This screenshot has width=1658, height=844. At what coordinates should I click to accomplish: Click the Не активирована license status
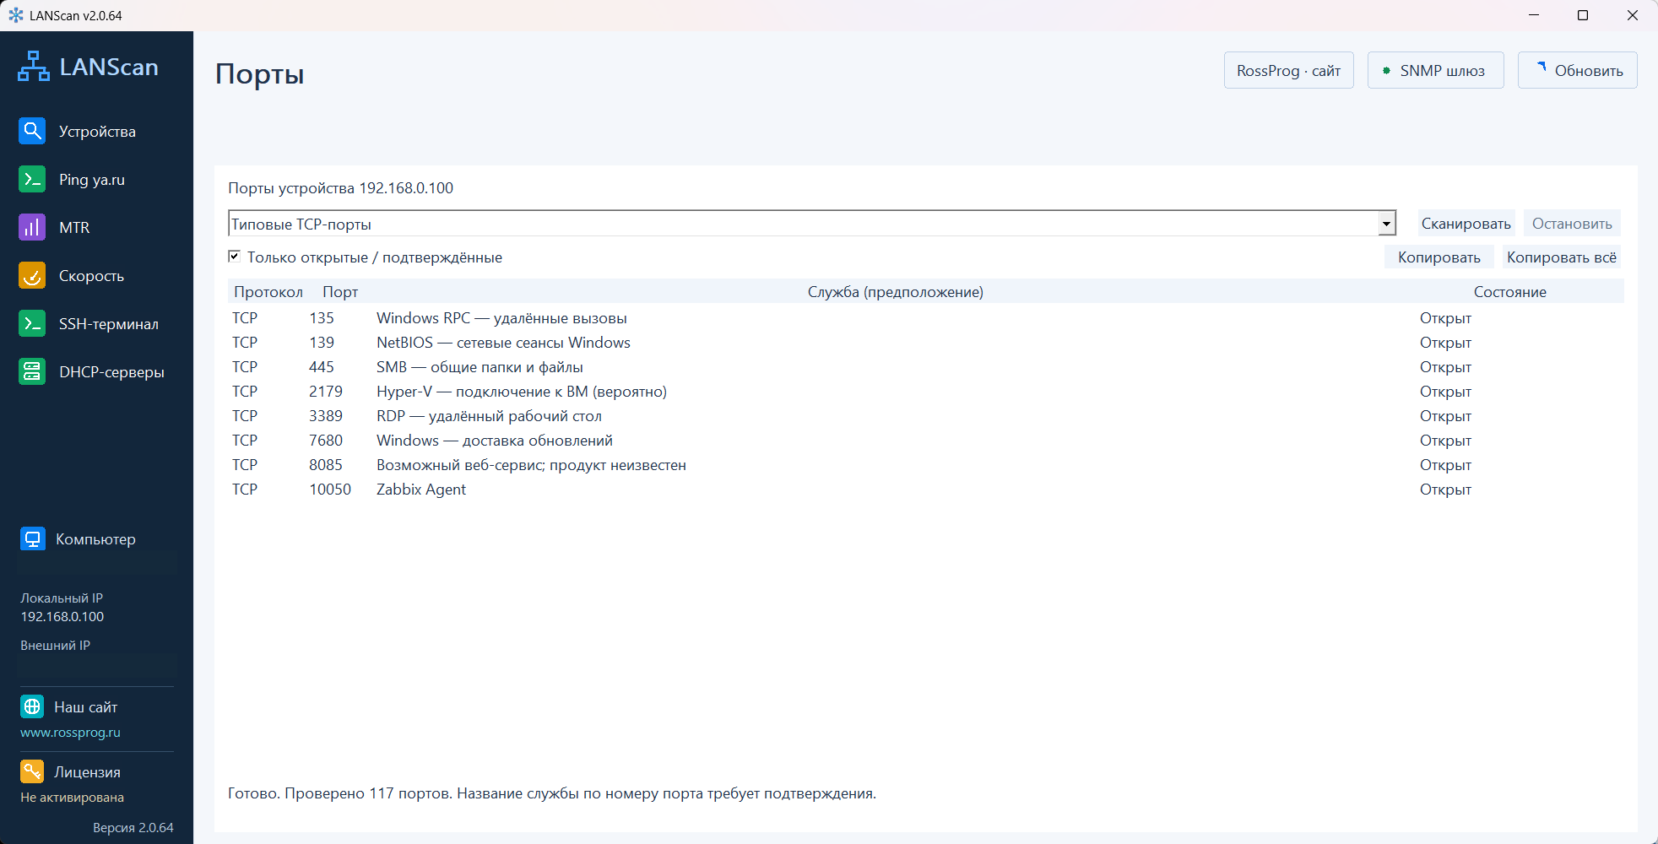[x=72, y=798]
